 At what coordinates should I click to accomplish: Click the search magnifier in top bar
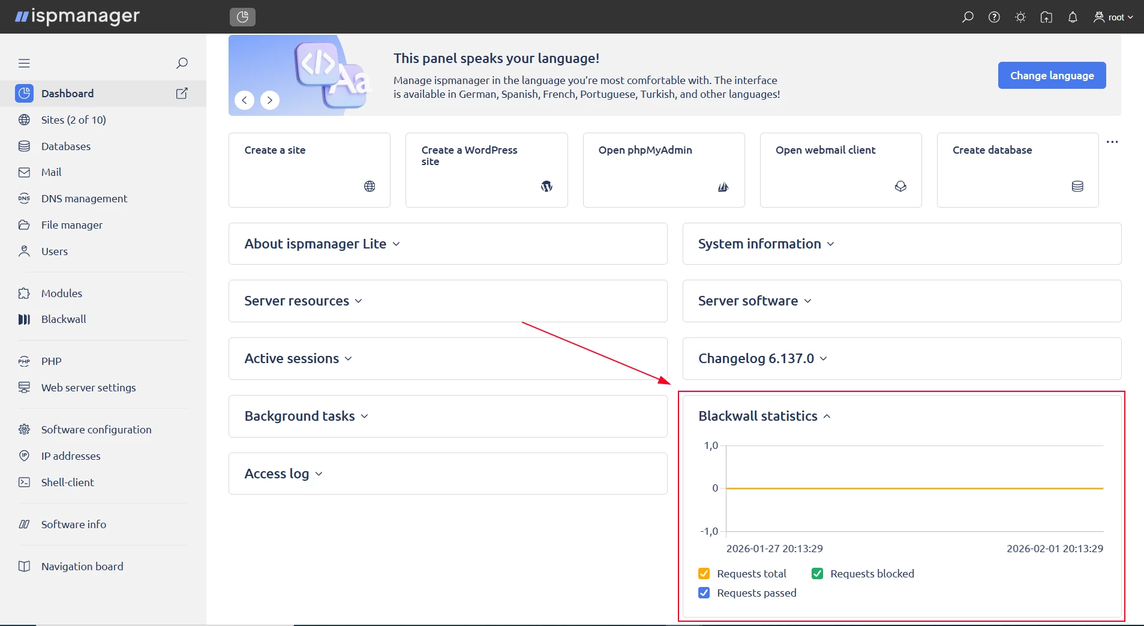pyautogui.click(x=968, y=17)
